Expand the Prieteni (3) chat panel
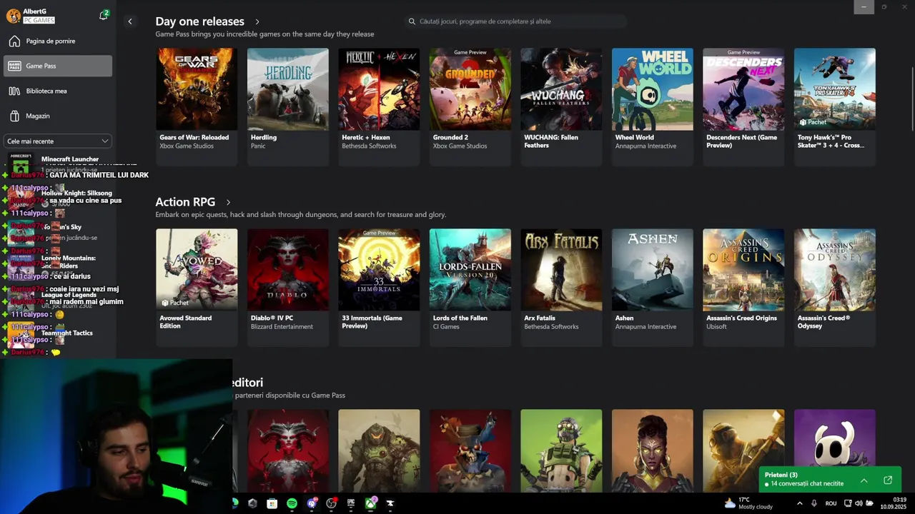 (x=864, y=480)
